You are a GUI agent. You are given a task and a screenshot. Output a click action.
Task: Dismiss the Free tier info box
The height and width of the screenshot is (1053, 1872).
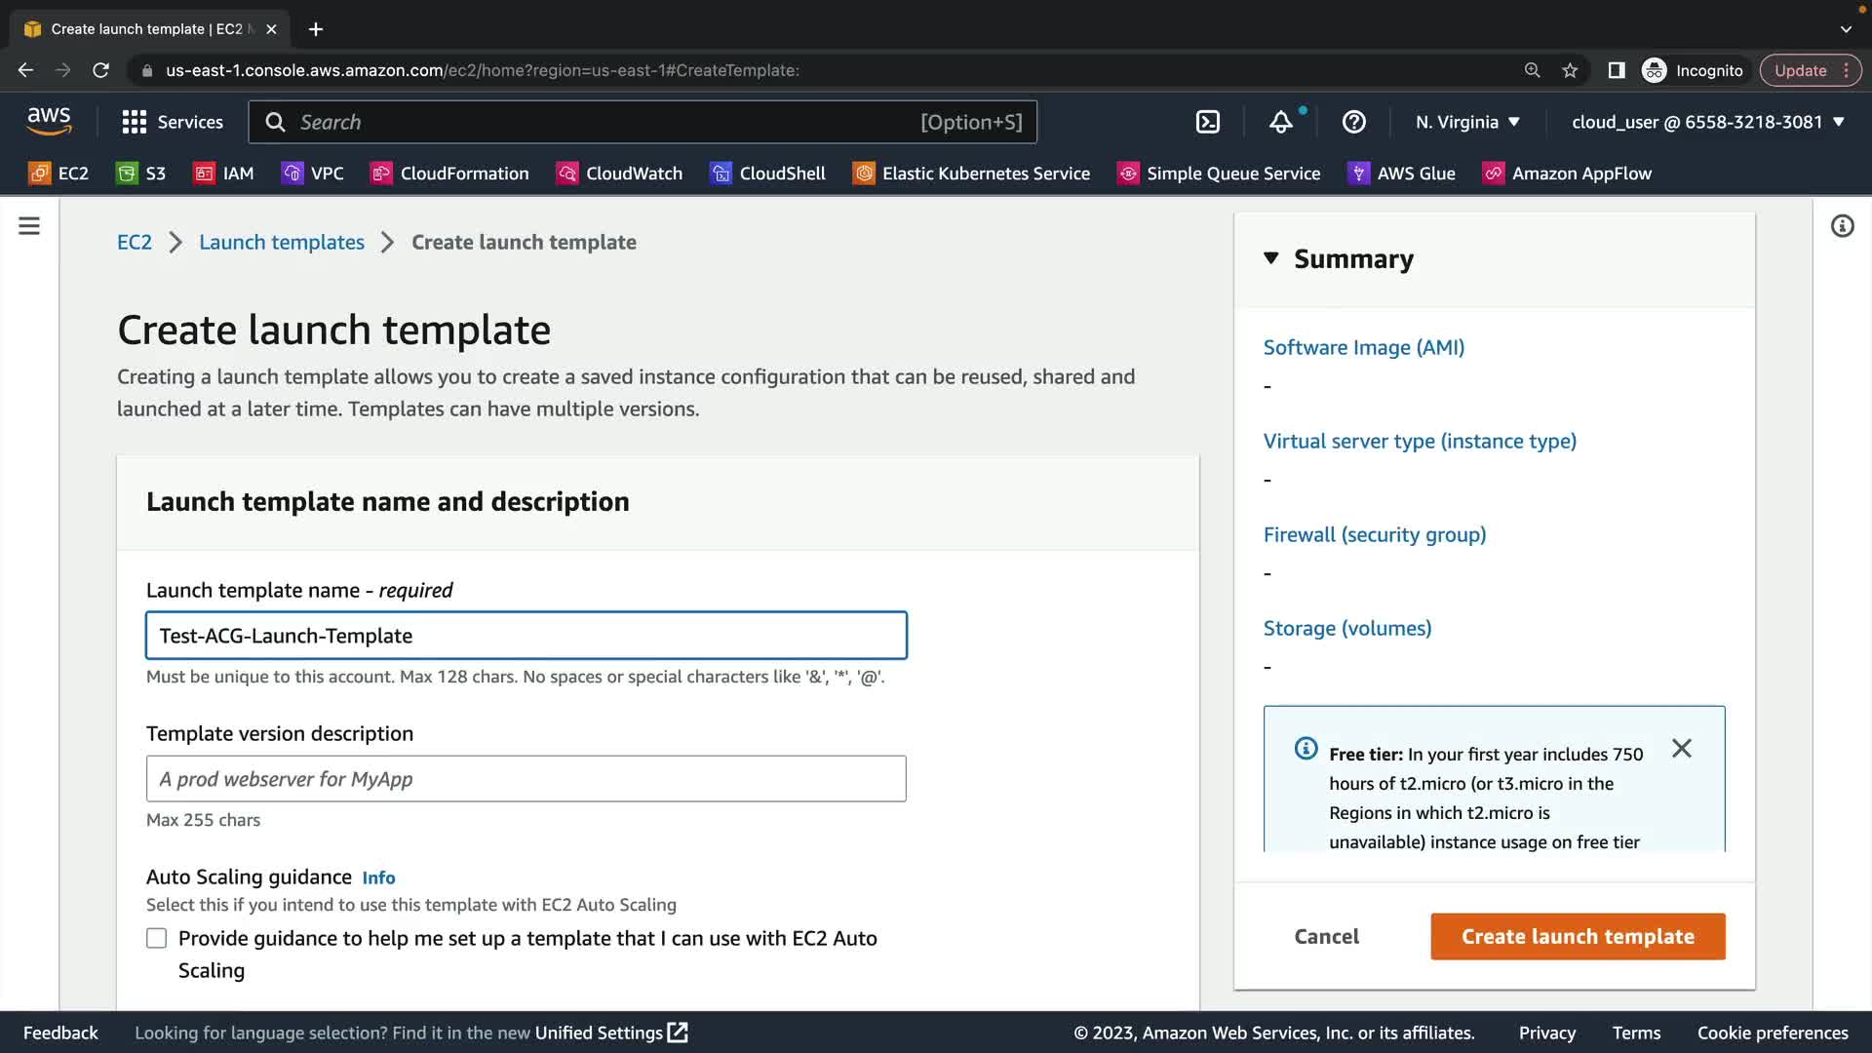tap(1681, 749)
